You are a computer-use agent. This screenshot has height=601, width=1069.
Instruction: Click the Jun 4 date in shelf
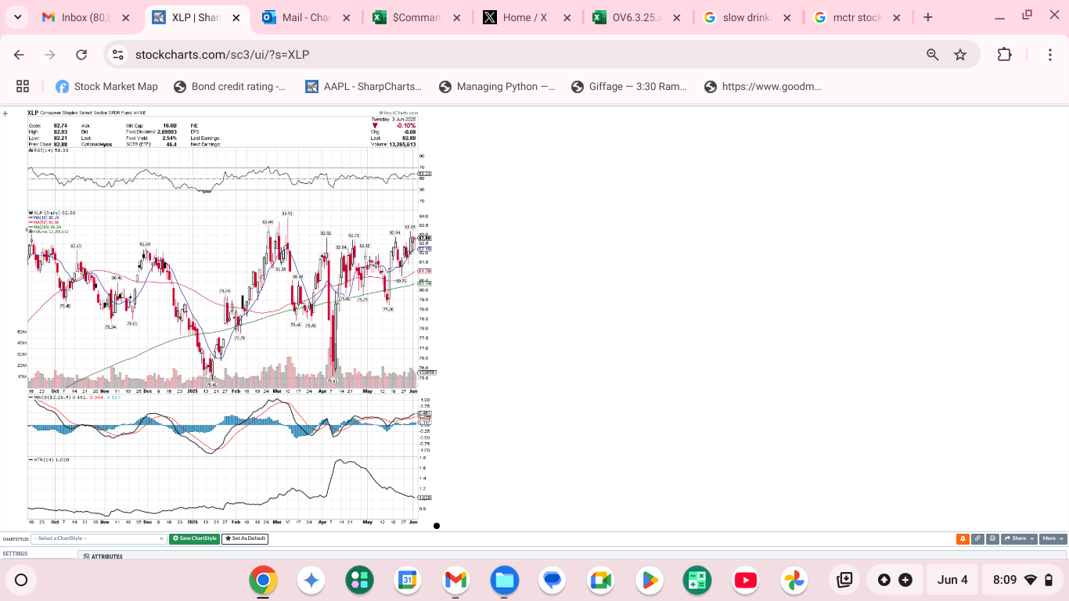pyautogui.click(x=952, y=580)
